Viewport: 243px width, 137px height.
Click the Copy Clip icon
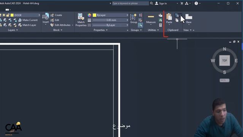tap(177, 20)
